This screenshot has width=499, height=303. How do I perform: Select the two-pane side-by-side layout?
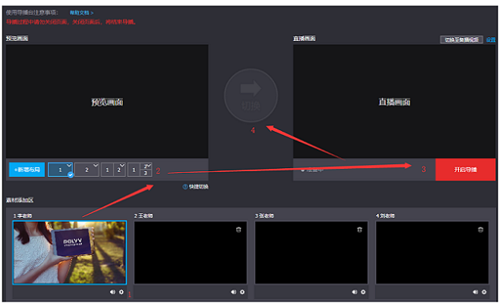(x=113, y=170)
